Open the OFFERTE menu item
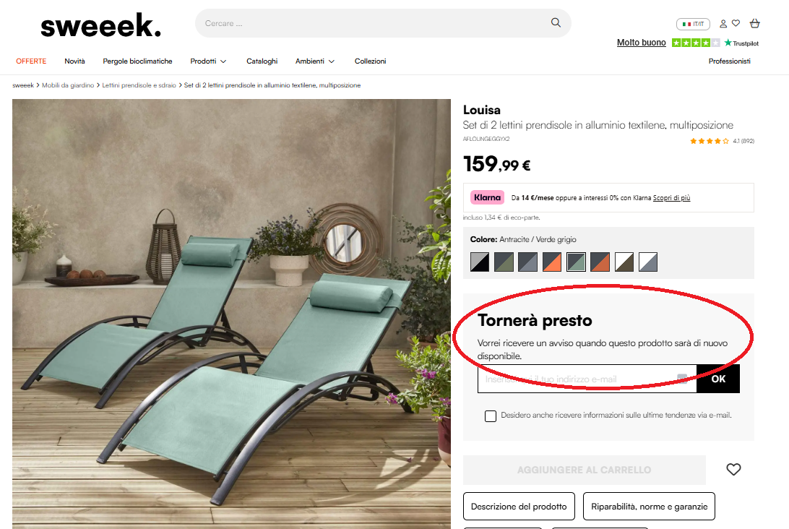The image size is (789, 529). point(31,61)
